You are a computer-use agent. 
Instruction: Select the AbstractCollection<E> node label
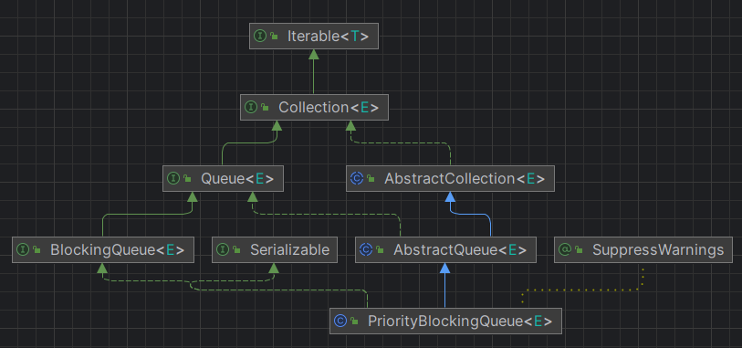[465, 178]
